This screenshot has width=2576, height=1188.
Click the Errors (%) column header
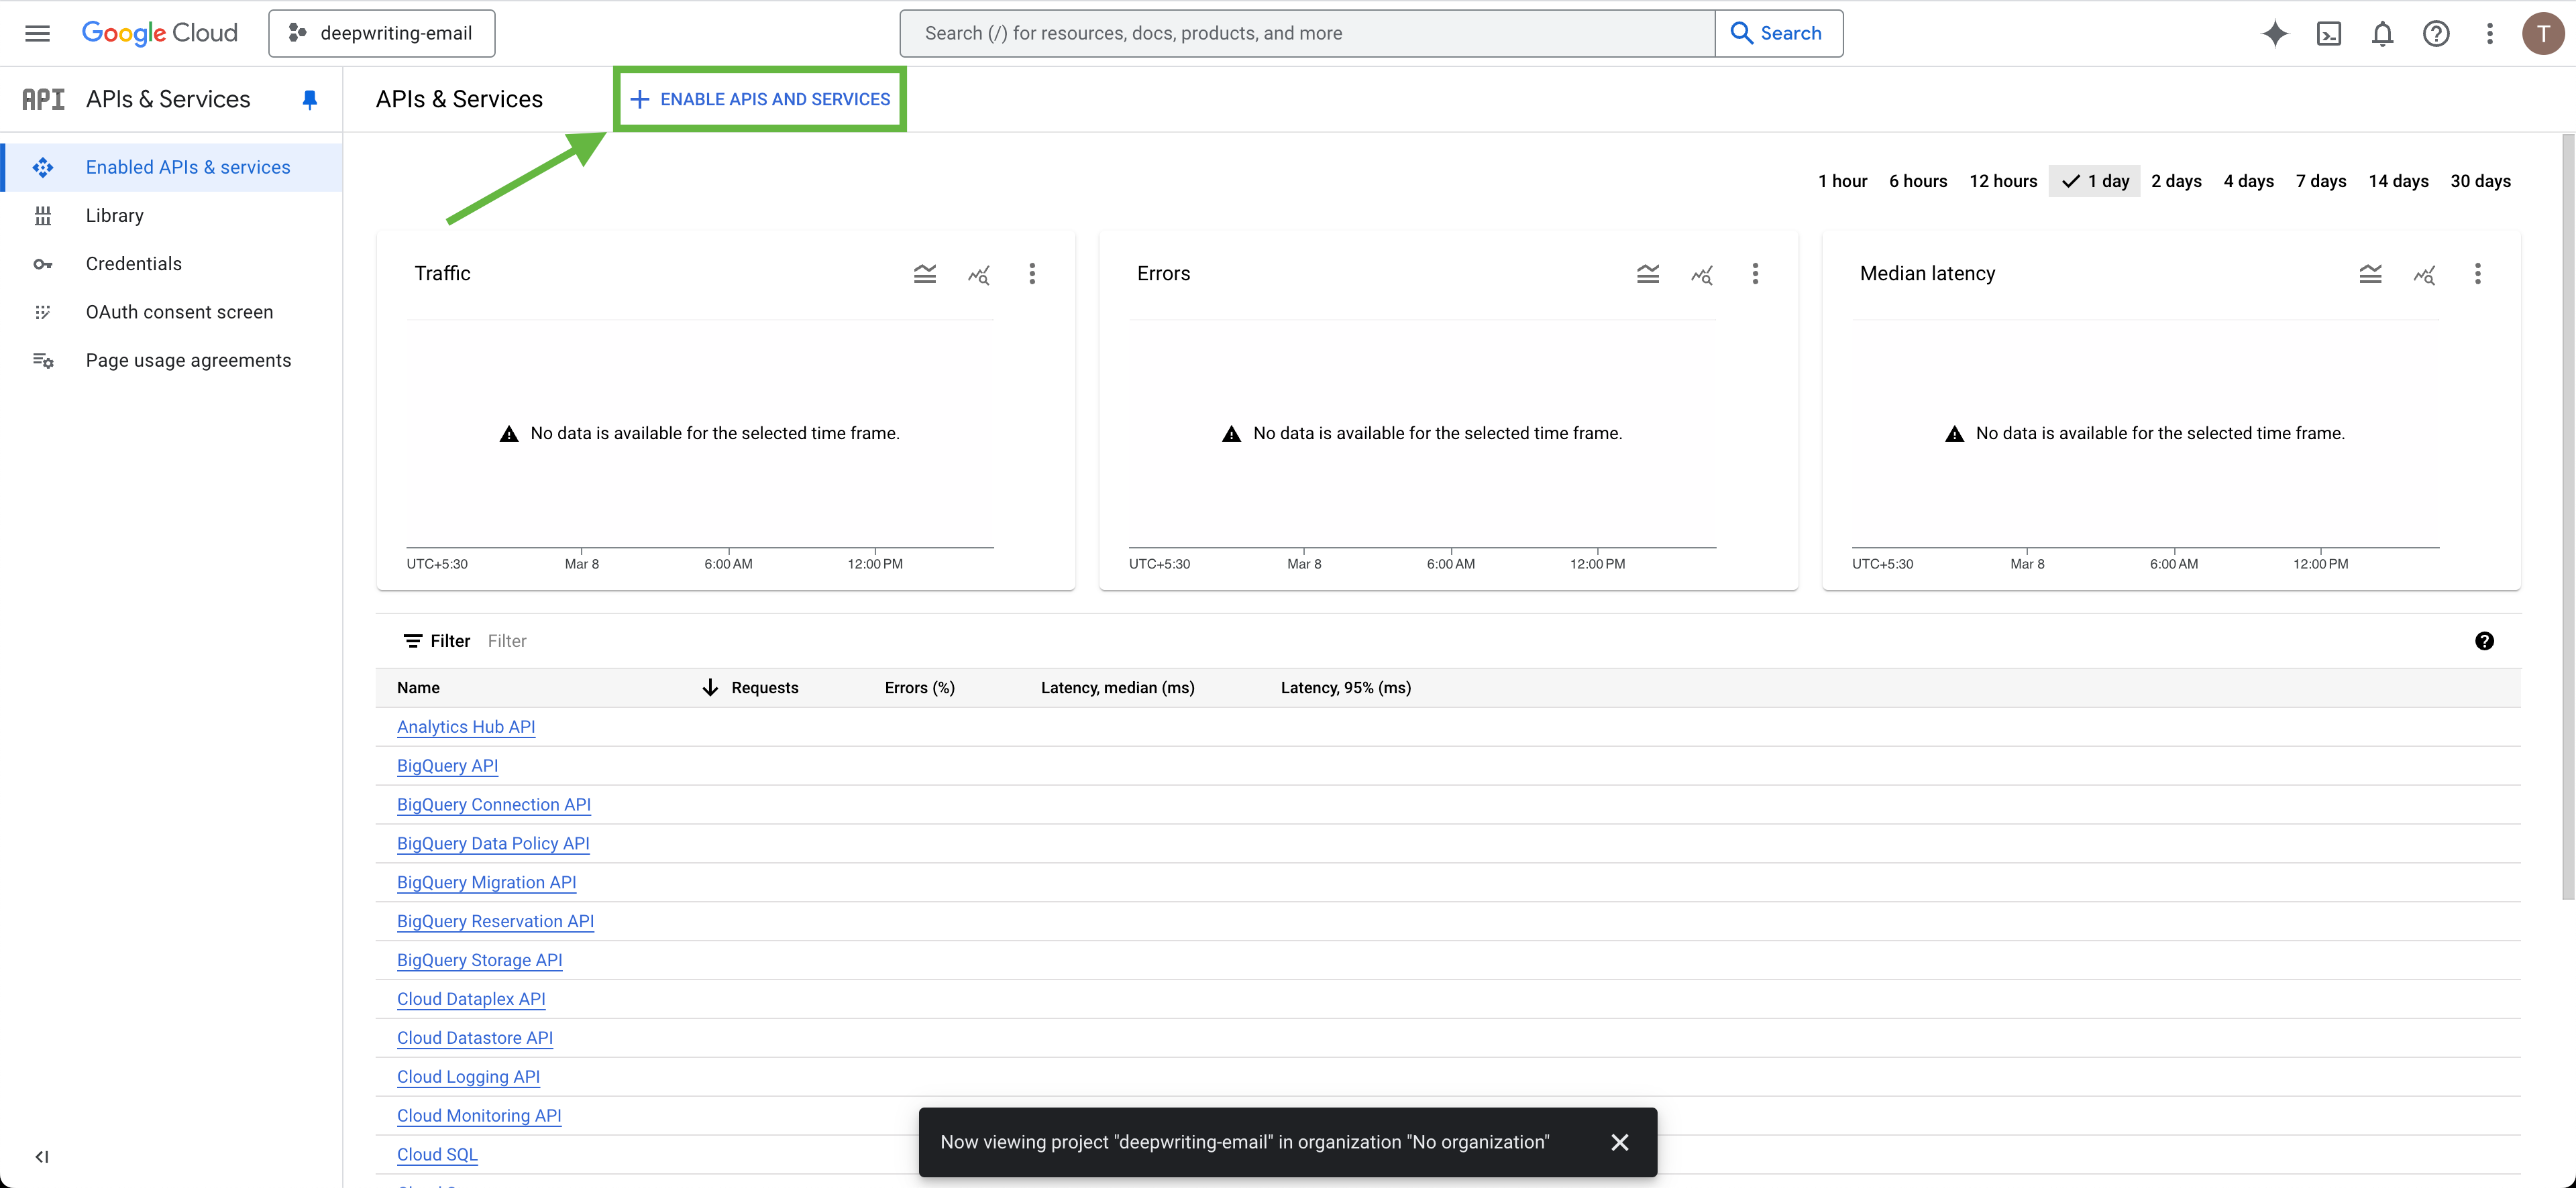(x=919, y=687)
